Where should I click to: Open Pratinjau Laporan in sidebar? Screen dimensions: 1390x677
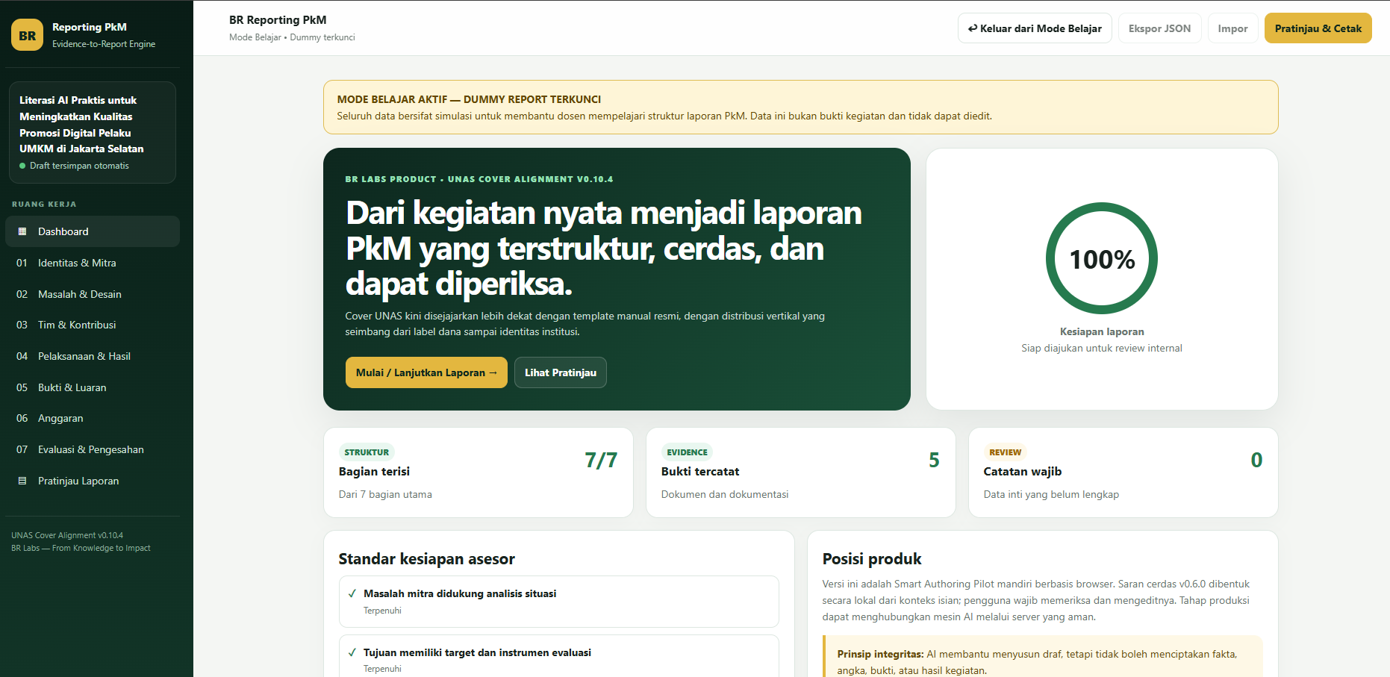click(x=93, y=481)
